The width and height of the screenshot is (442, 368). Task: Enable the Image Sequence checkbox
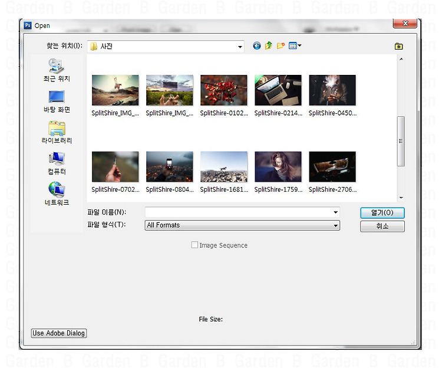(x=194, y=245)
